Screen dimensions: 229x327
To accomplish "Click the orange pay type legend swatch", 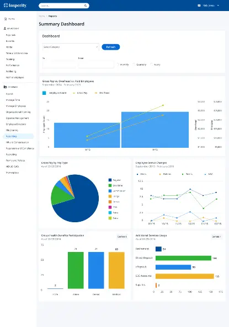I will [110, 202].
